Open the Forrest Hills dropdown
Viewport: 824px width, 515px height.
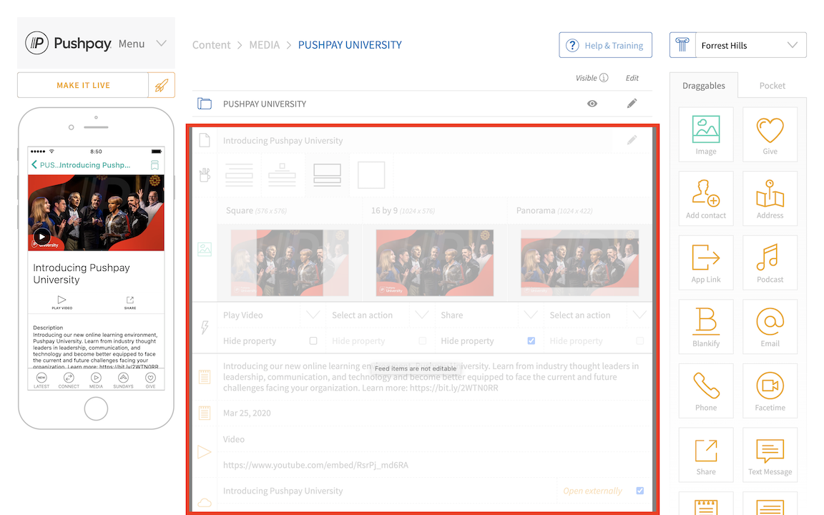[738, 45]
